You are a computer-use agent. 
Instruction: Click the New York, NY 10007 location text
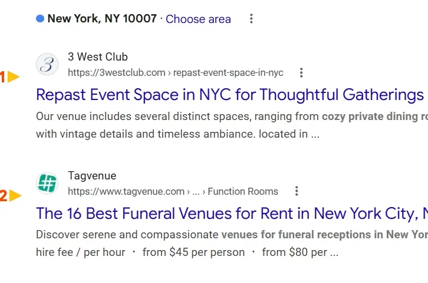(102, 18)
